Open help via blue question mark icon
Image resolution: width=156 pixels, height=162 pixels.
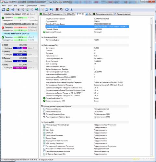pyautogui.click(x=67, y=10)
